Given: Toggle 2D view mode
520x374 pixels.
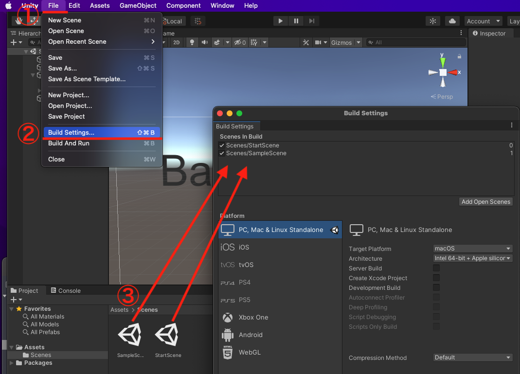Looking at the screenshot, I should click(177, 42).
